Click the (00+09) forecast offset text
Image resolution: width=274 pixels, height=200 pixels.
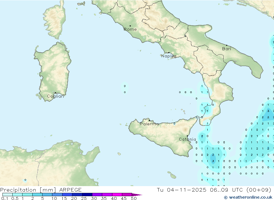click(x=259, y=190)
